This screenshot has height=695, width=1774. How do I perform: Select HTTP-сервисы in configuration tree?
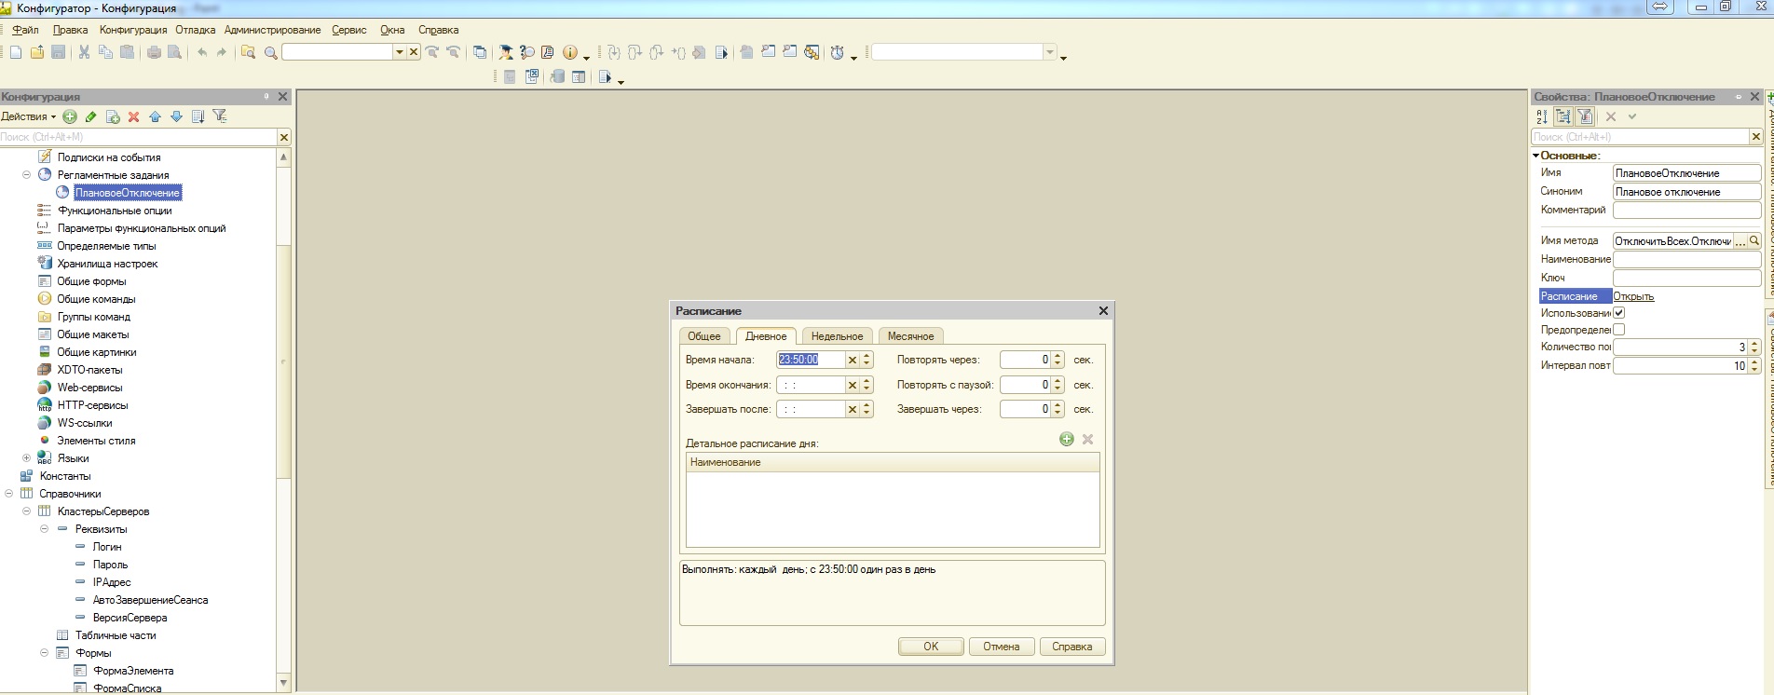coord(92,405)
